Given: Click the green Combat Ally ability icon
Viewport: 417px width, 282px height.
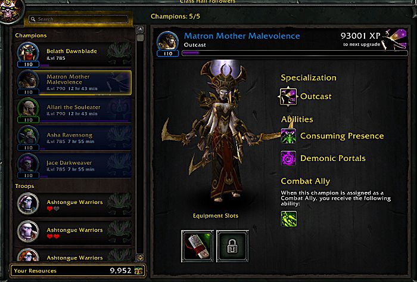Looking at the screenshot, I should coord(289,219).
